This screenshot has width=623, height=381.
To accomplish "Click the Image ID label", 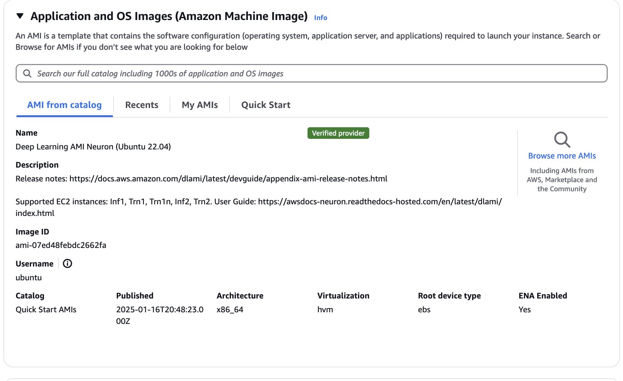I will tap(32, 232).
